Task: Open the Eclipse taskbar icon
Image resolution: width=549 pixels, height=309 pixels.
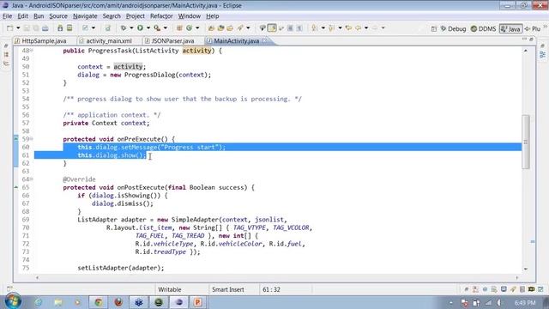Action: coord(179,302)
